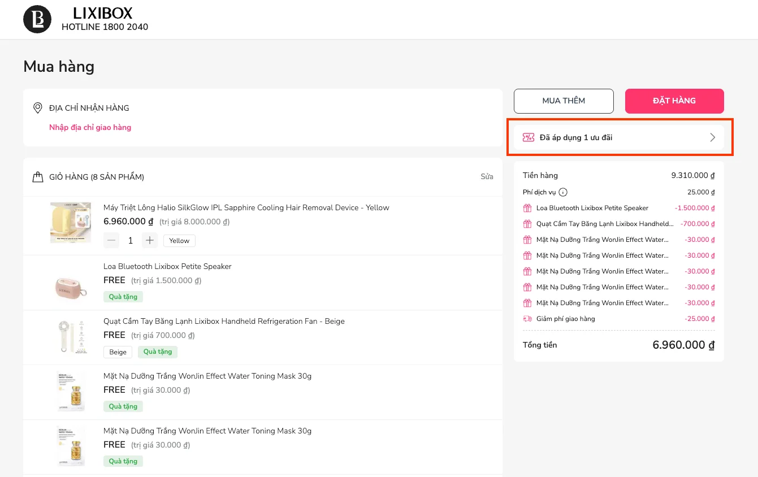The image size is (758, 477).
Task: Expand the applied offer row using its chevron
Action: tap(713, 137)
